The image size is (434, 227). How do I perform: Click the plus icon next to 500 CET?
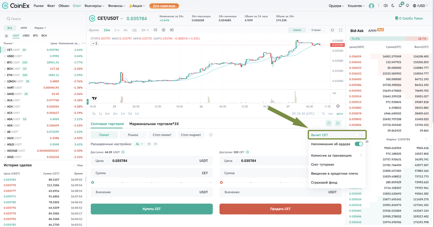coord(247,152)
